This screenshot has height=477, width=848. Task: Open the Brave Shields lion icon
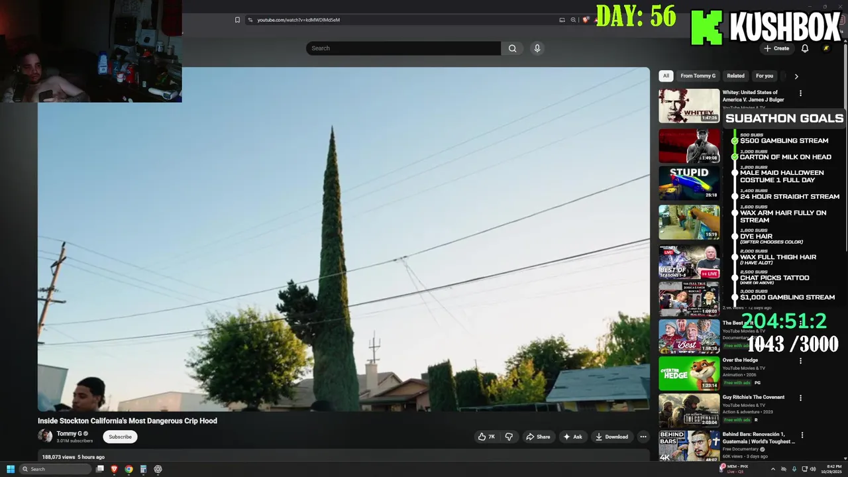(586, 20)
